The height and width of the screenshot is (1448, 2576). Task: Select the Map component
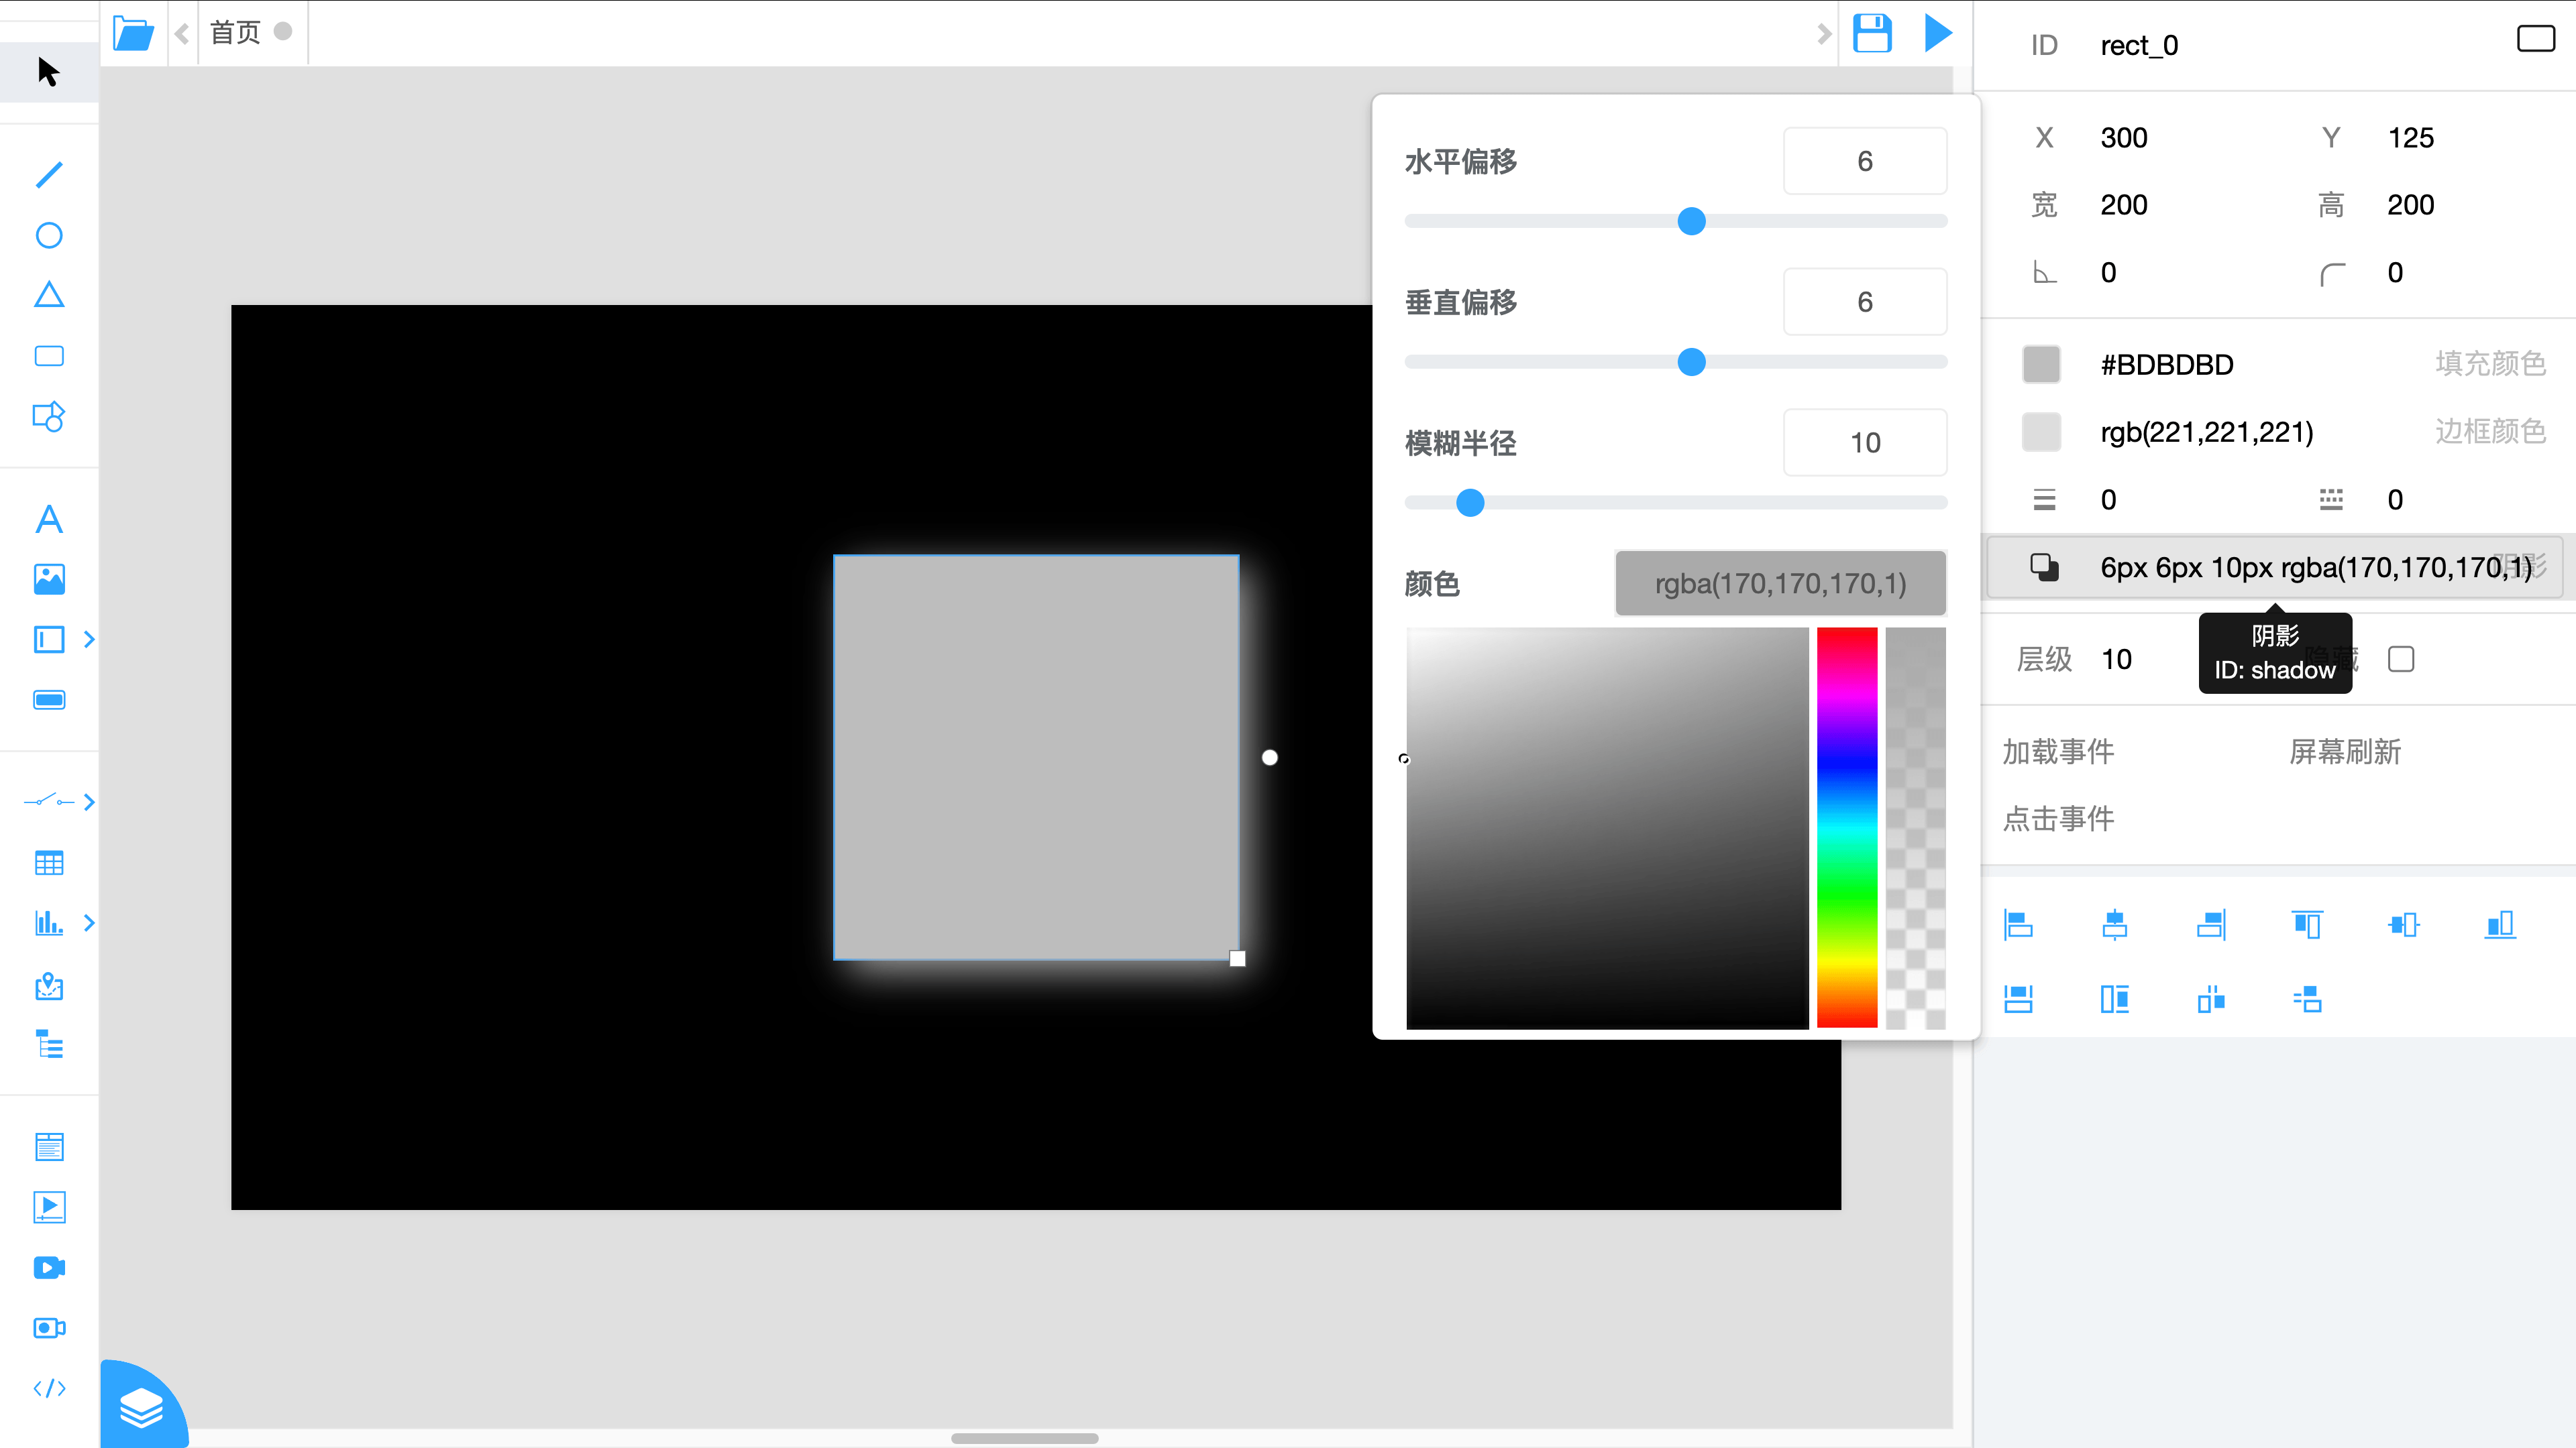point(49,986)
